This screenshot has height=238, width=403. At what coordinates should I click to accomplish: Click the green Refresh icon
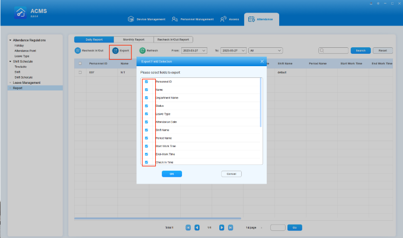coord(142,51)
